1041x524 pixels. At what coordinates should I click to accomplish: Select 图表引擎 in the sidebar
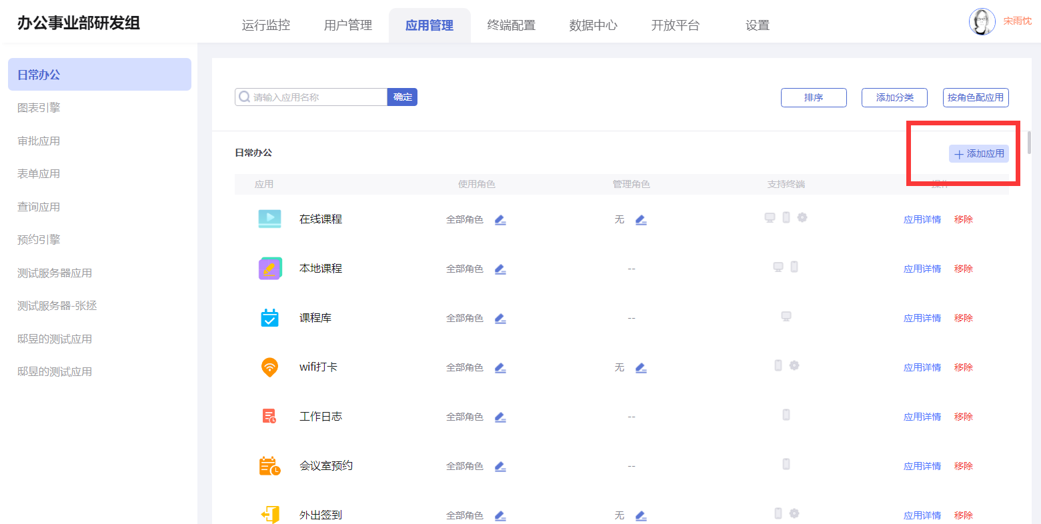pyautogui.click(x=39, y=108)
